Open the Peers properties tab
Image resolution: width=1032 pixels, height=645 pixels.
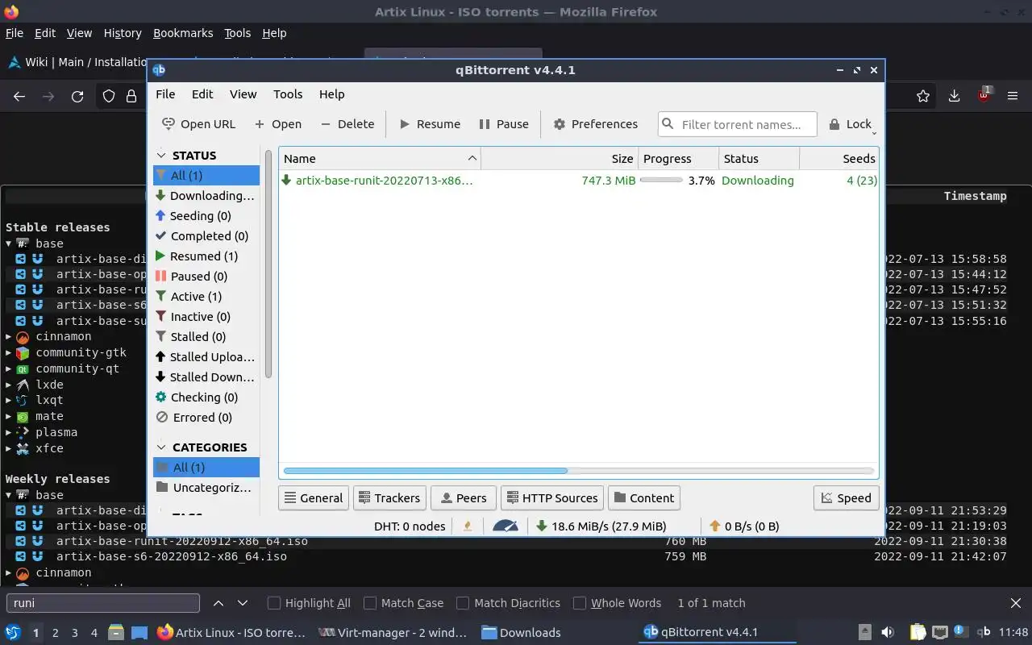(463, 498)
